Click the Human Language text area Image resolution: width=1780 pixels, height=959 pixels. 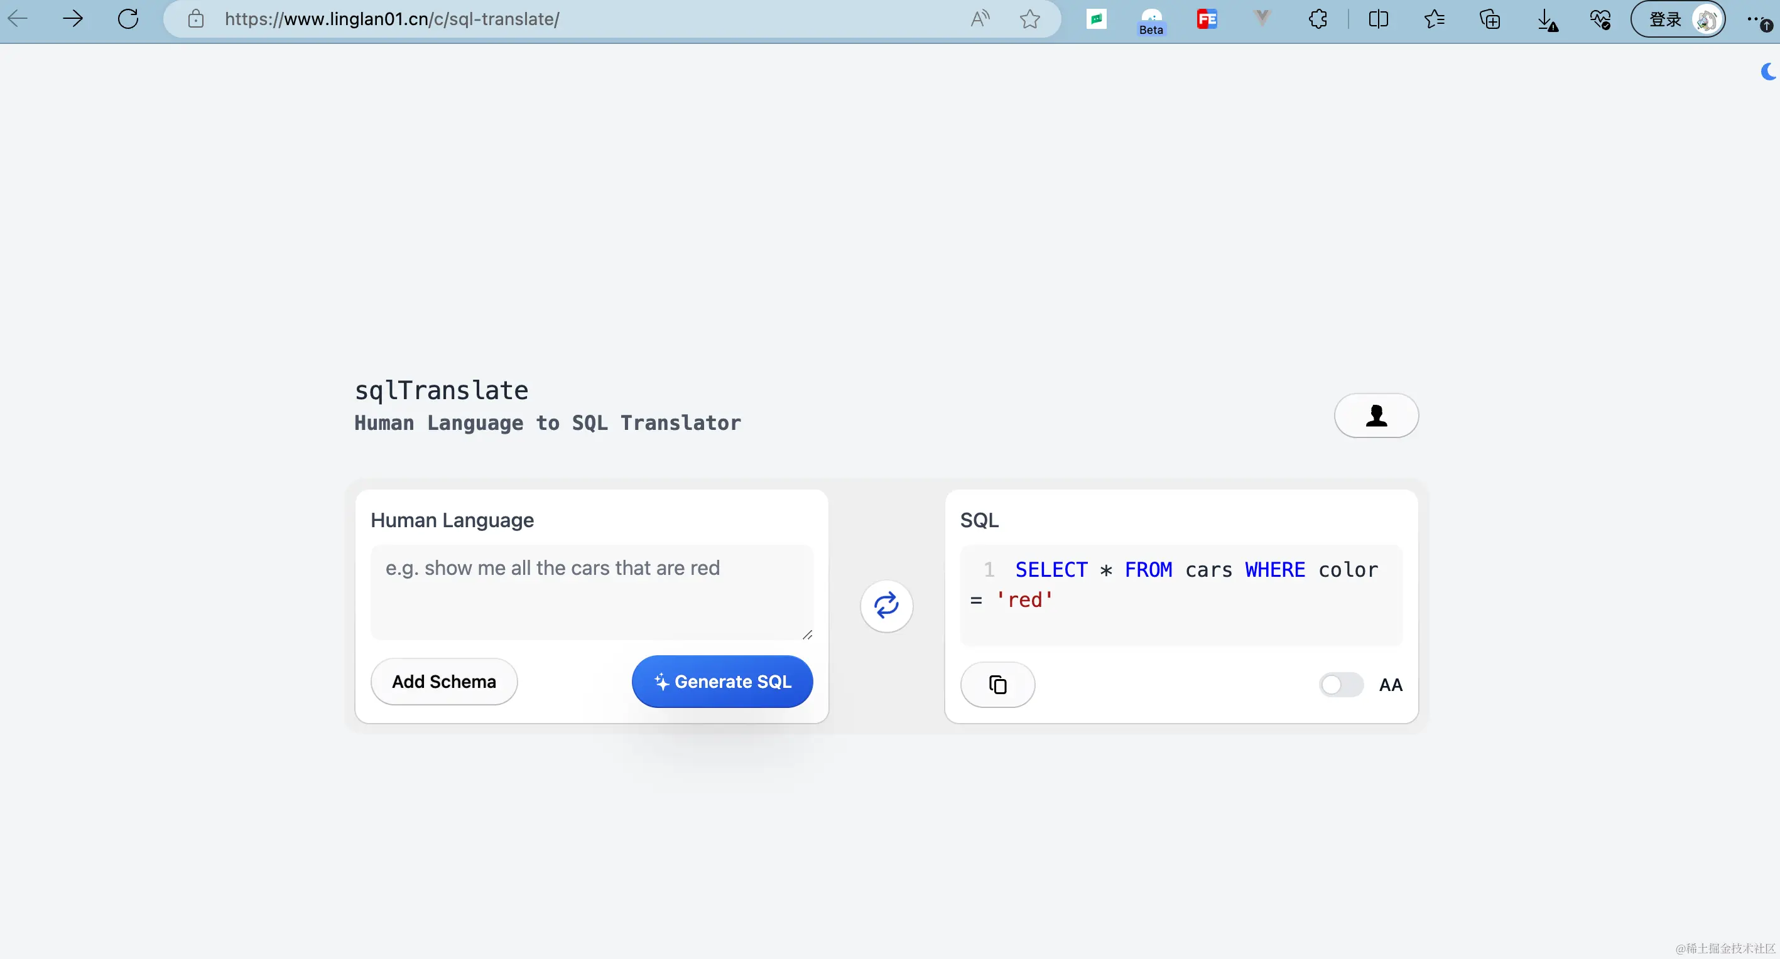point(592,592)
